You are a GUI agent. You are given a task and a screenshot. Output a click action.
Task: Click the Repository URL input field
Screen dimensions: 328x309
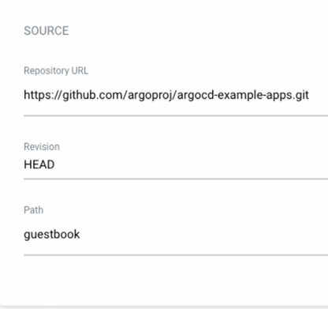176,95
